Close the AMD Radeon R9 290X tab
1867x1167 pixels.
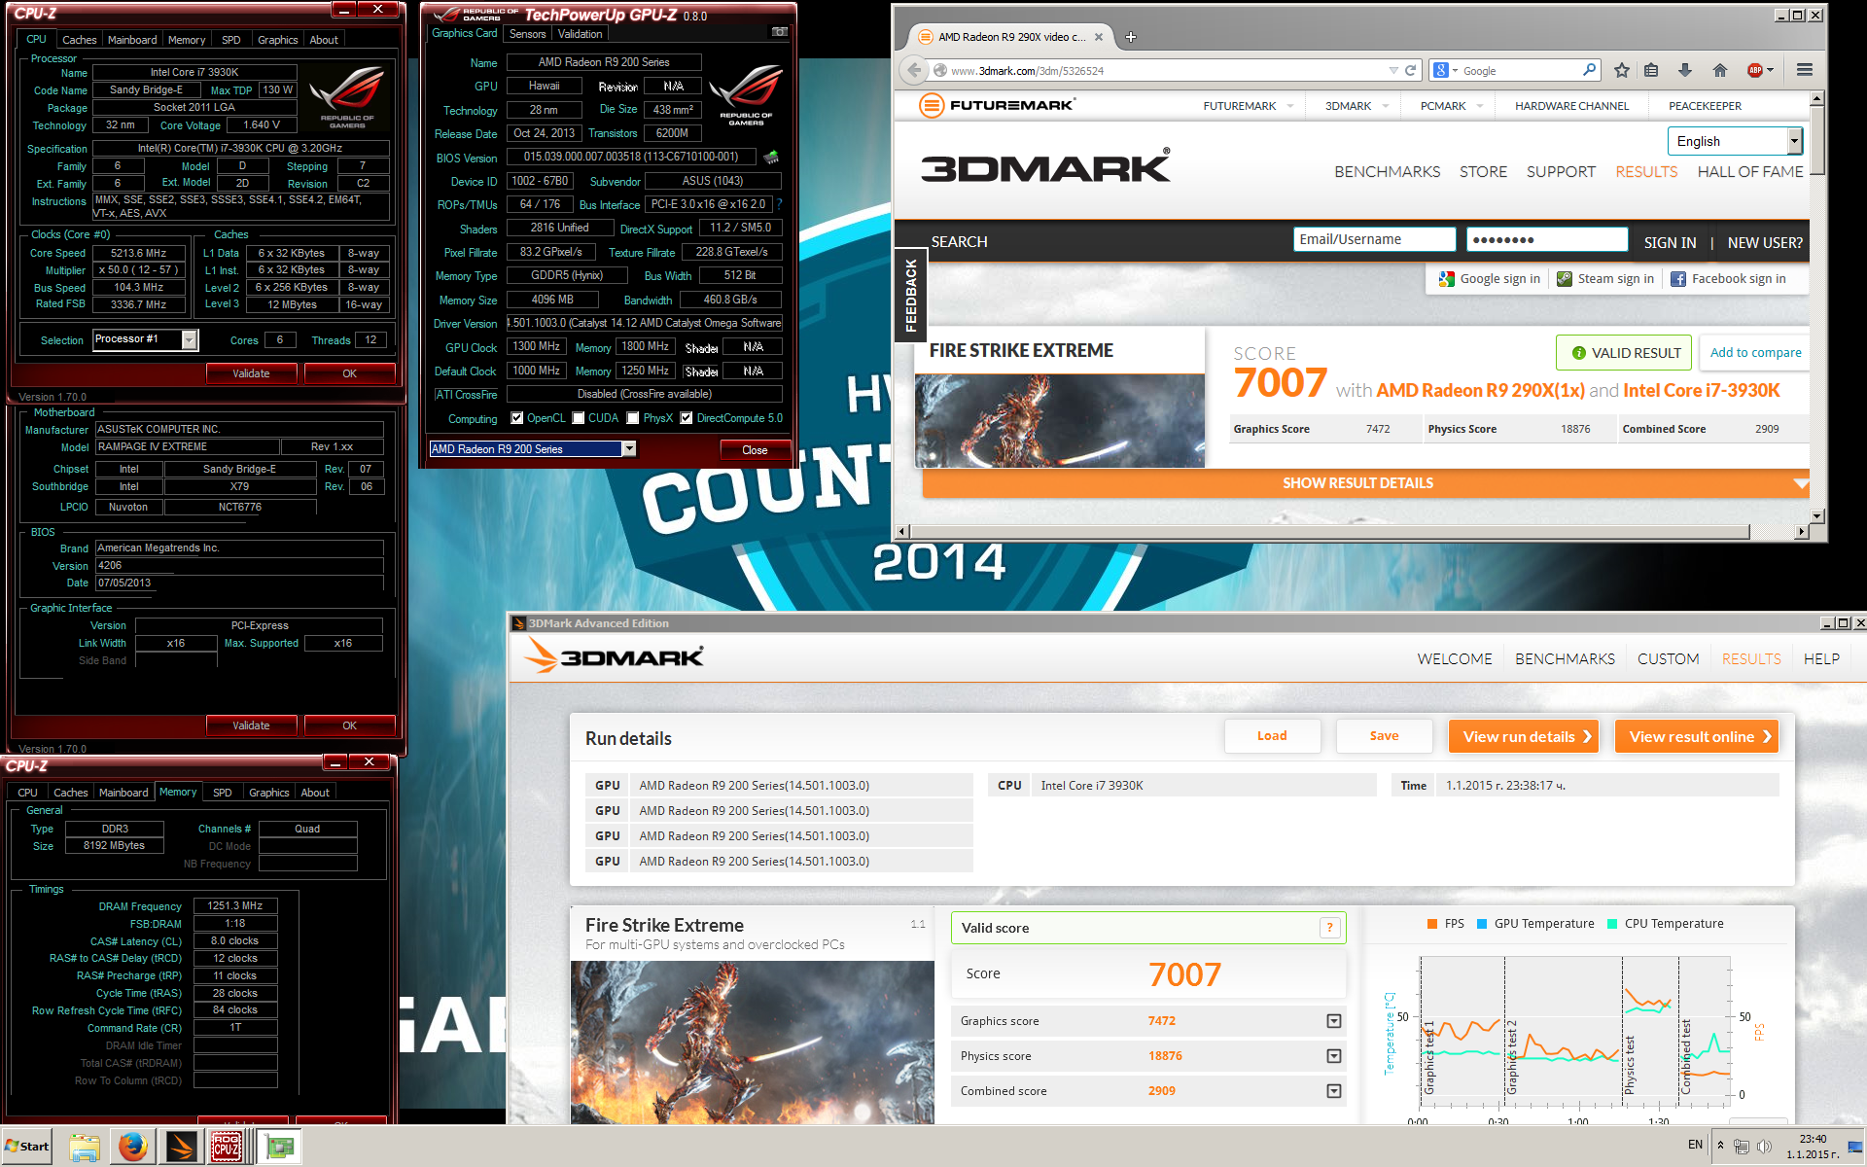pyautogui.click(x=1099, y=37)
